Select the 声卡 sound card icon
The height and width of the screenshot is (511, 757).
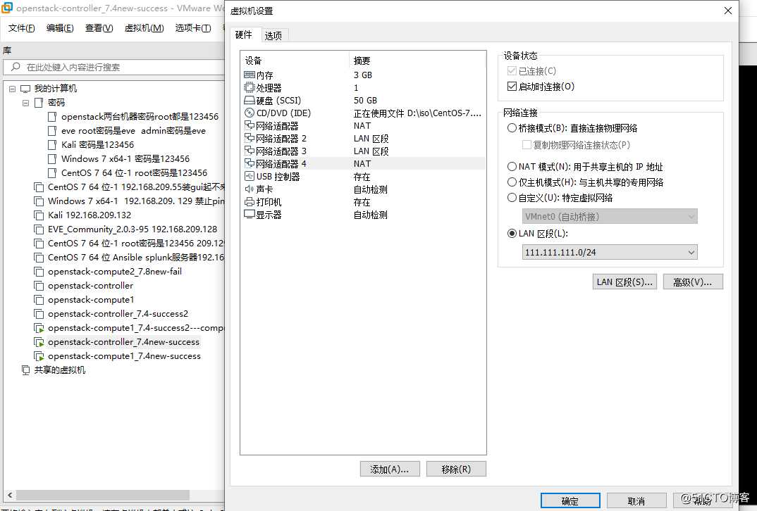tap(249, 189)
